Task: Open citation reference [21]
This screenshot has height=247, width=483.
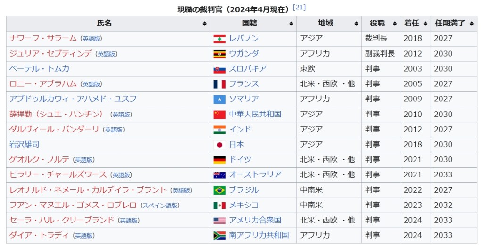Action: [299, 8]
